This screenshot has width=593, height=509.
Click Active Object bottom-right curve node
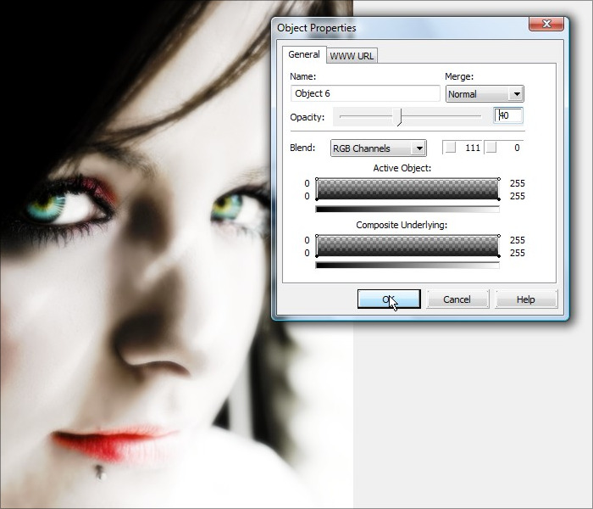pos(499,199)
